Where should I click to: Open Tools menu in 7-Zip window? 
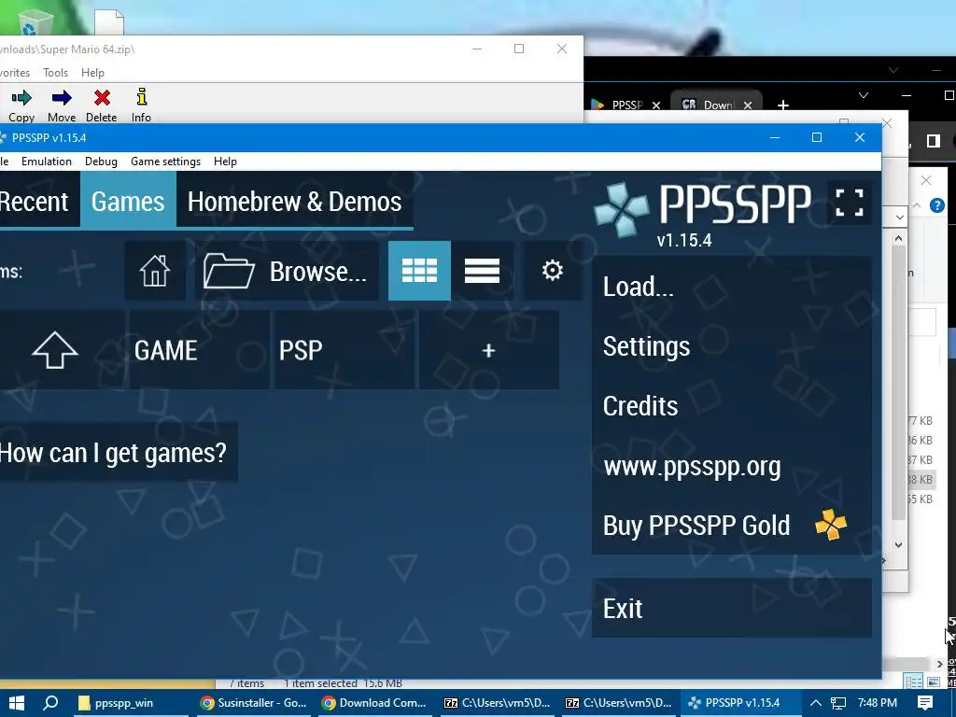[55, 73]
